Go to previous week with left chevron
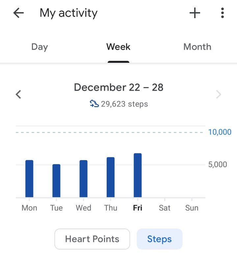 19,95
